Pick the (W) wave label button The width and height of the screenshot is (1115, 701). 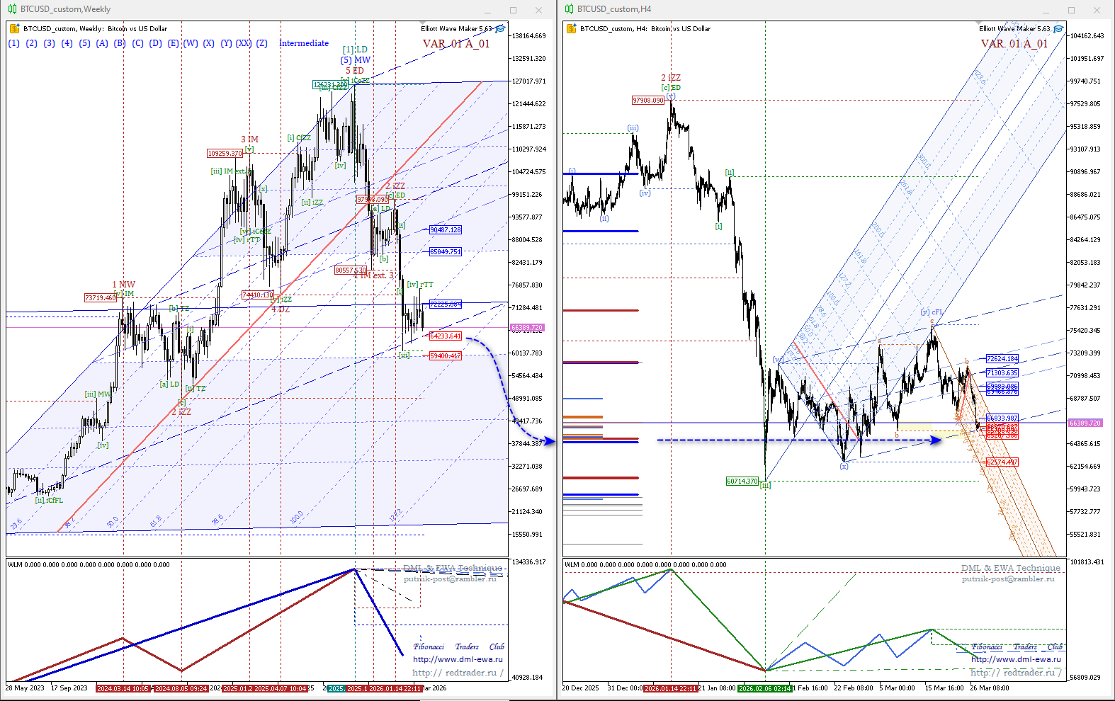pos(191,43)
